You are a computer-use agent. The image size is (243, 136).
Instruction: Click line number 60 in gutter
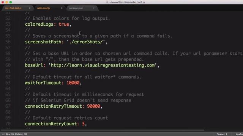pyautogui.click(x=8, y=65)
